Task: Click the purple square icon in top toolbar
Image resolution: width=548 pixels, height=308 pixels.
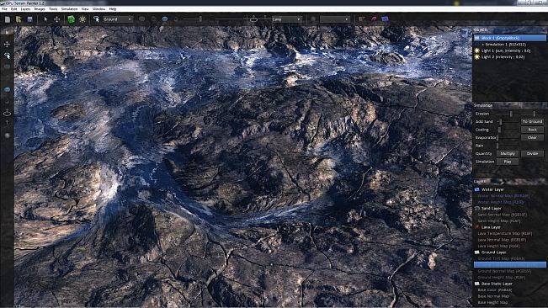Action: [x=385, y=19]
